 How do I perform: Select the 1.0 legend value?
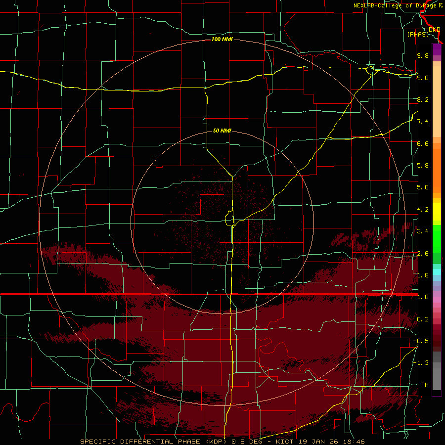pos(423,297)
